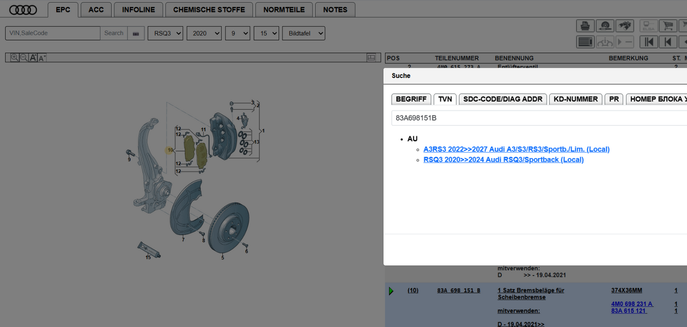The height and width of the screenshot is (327, 687).
Task: Click the print icon in the toolbar
Action: coord(585,26)
